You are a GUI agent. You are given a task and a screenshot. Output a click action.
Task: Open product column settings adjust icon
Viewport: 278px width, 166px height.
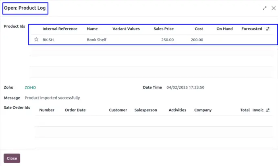pos(268,29)
